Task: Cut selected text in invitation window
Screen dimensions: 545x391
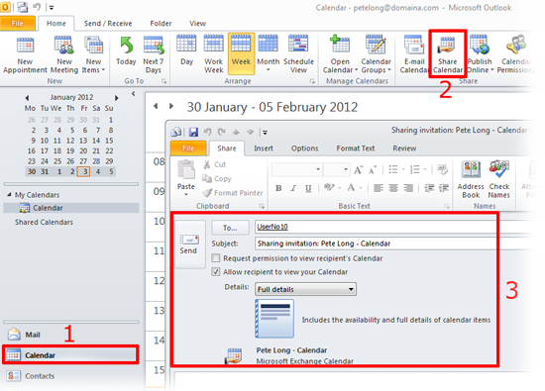Action: [x=214, y=164]
